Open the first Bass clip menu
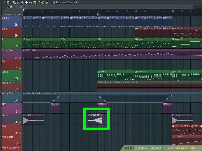 point(24,39)
